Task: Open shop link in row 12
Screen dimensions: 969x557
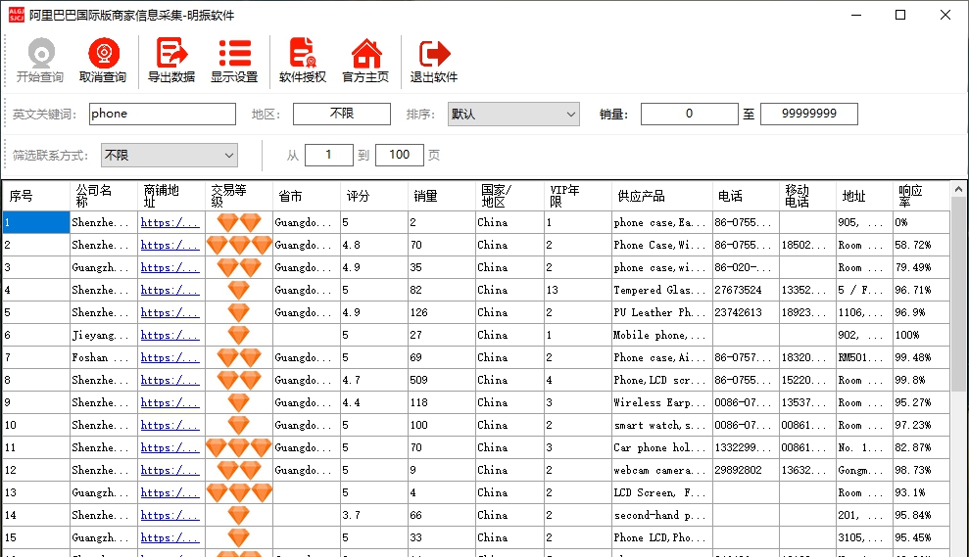Action: (x=170, y=471)
